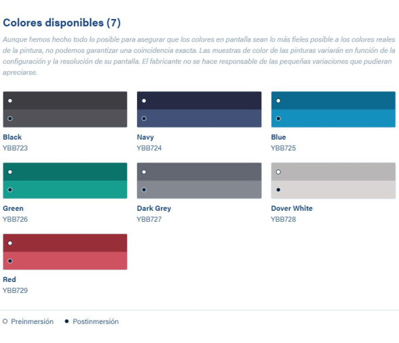Screen dimensions: 399x343
Task: Click the Red pre-immersion white dot
Action: pyautogui.click(x=10, y=243)
